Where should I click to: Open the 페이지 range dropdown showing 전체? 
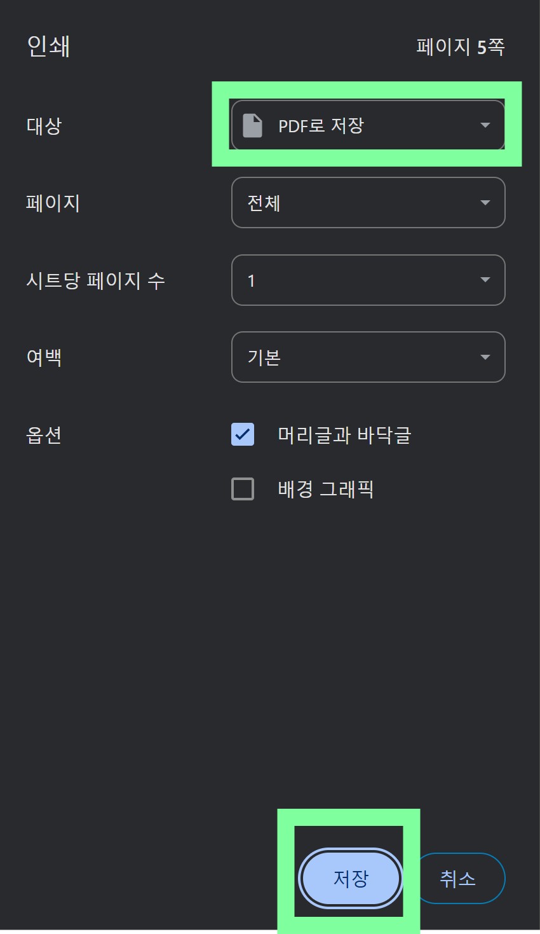click(367, 203)
